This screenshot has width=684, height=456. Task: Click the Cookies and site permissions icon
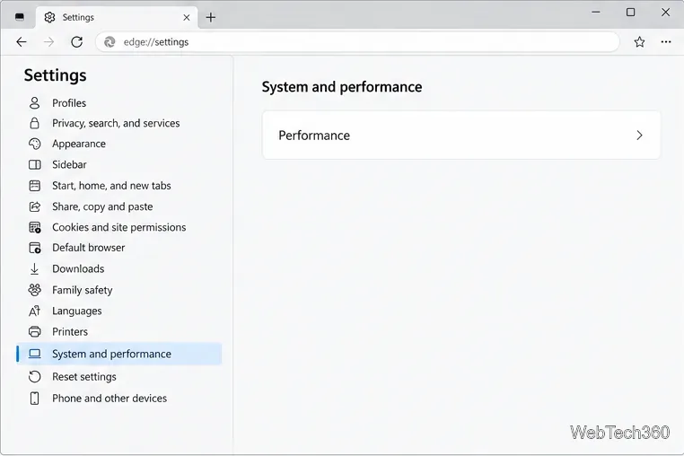pos(35,227)
